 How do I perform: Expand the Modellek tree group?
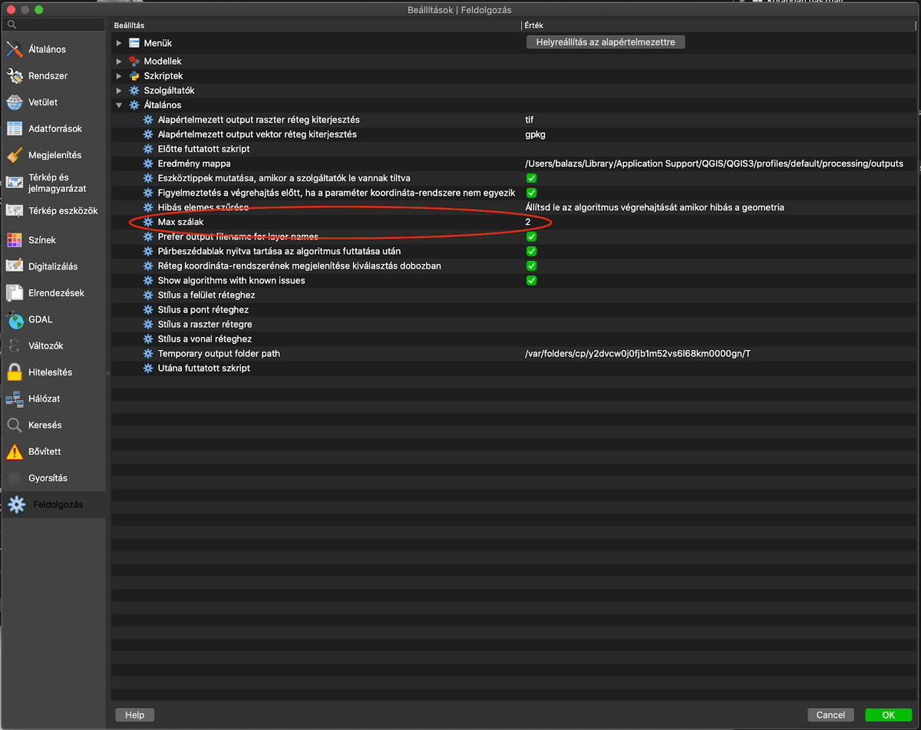click(119, 61)
